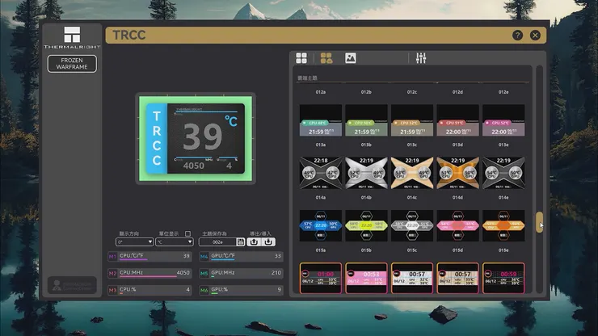
Task: Toggle the unit display checkbox
Action: pos(187,233)
